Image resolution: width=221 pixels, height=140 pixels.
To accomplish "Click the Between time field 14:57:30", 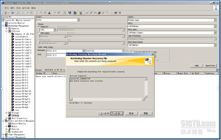I will coord(104,51).
